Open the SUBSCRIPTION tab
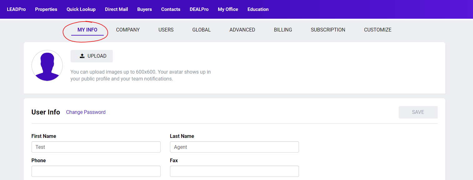Screen dimensions: 473x180 tap(328, 30)
